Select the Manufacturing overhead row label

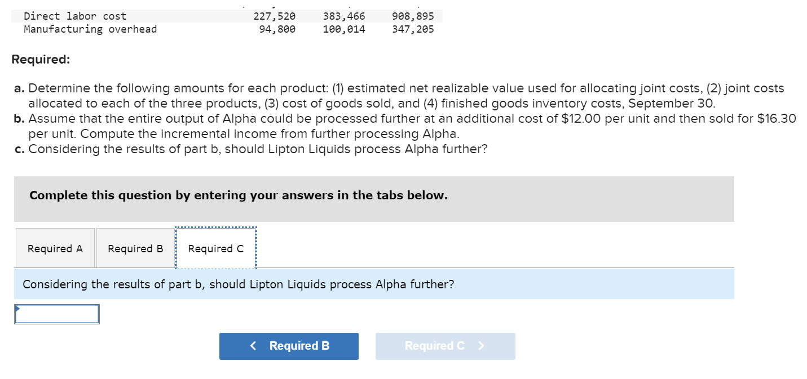[90, 29]
